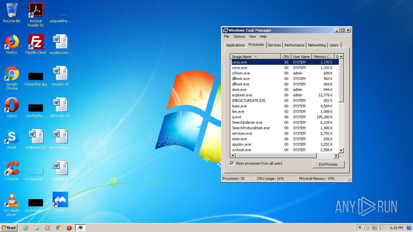
Task: Open VooV desktop shortcut
Action: pyautogui.click(x=60, y=202)
